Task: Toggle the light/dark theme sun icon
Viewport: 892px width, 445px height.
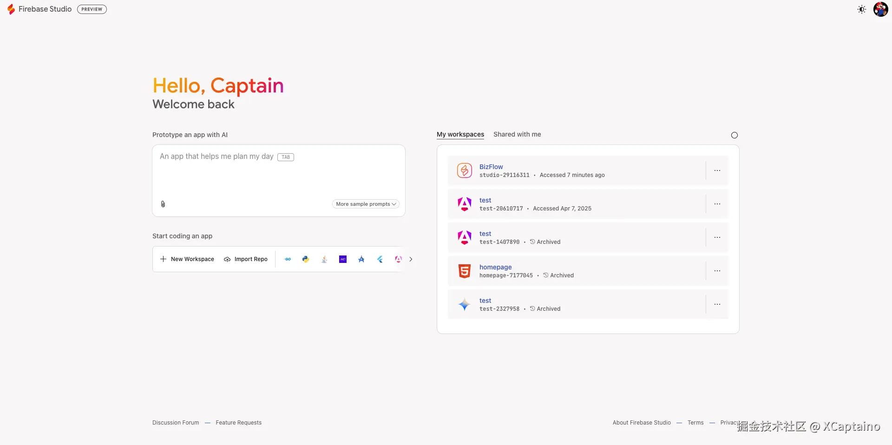Action: point(862,9)
